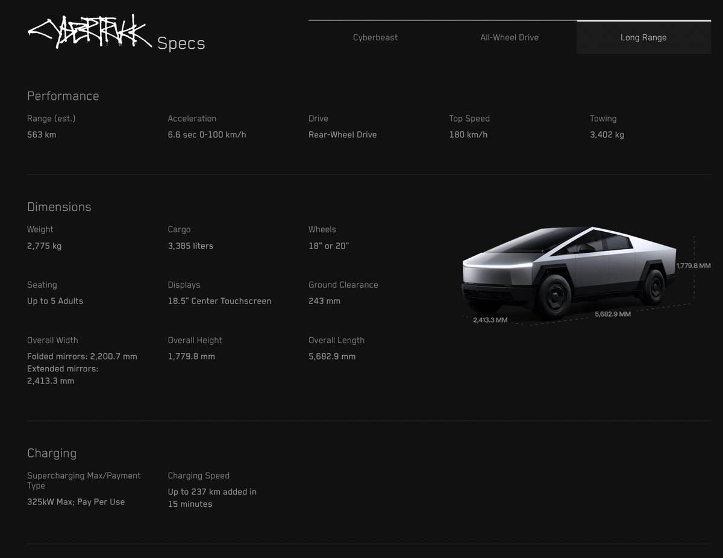The image size is (723, 558).
Task: Click '5,682.9 mm' under Overall Length
Action: point(332,356)
